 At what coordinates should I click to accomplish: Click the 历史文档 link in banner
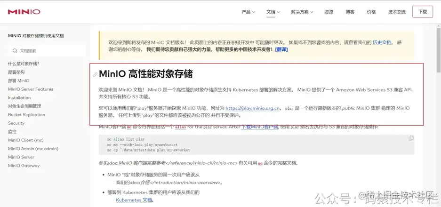[x=382, y=43]
